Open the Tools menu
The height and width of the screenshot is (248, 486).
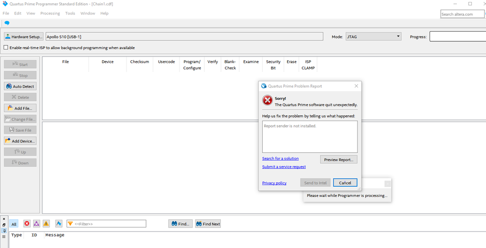click(x=70, y=13)
